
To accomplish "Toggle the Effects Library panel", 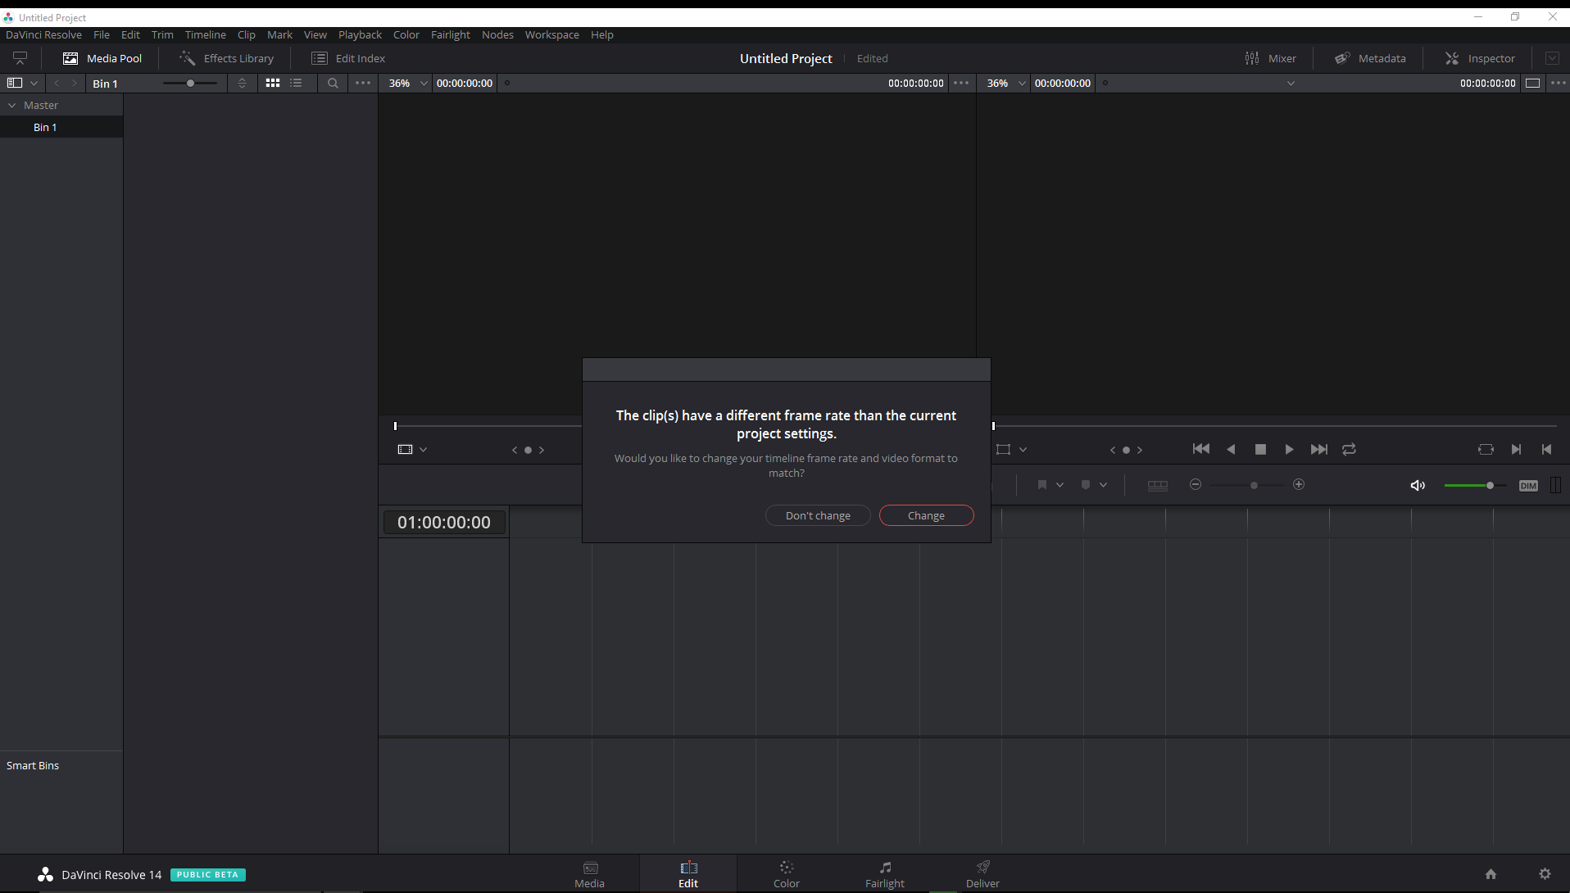I will tap(227, 58).
